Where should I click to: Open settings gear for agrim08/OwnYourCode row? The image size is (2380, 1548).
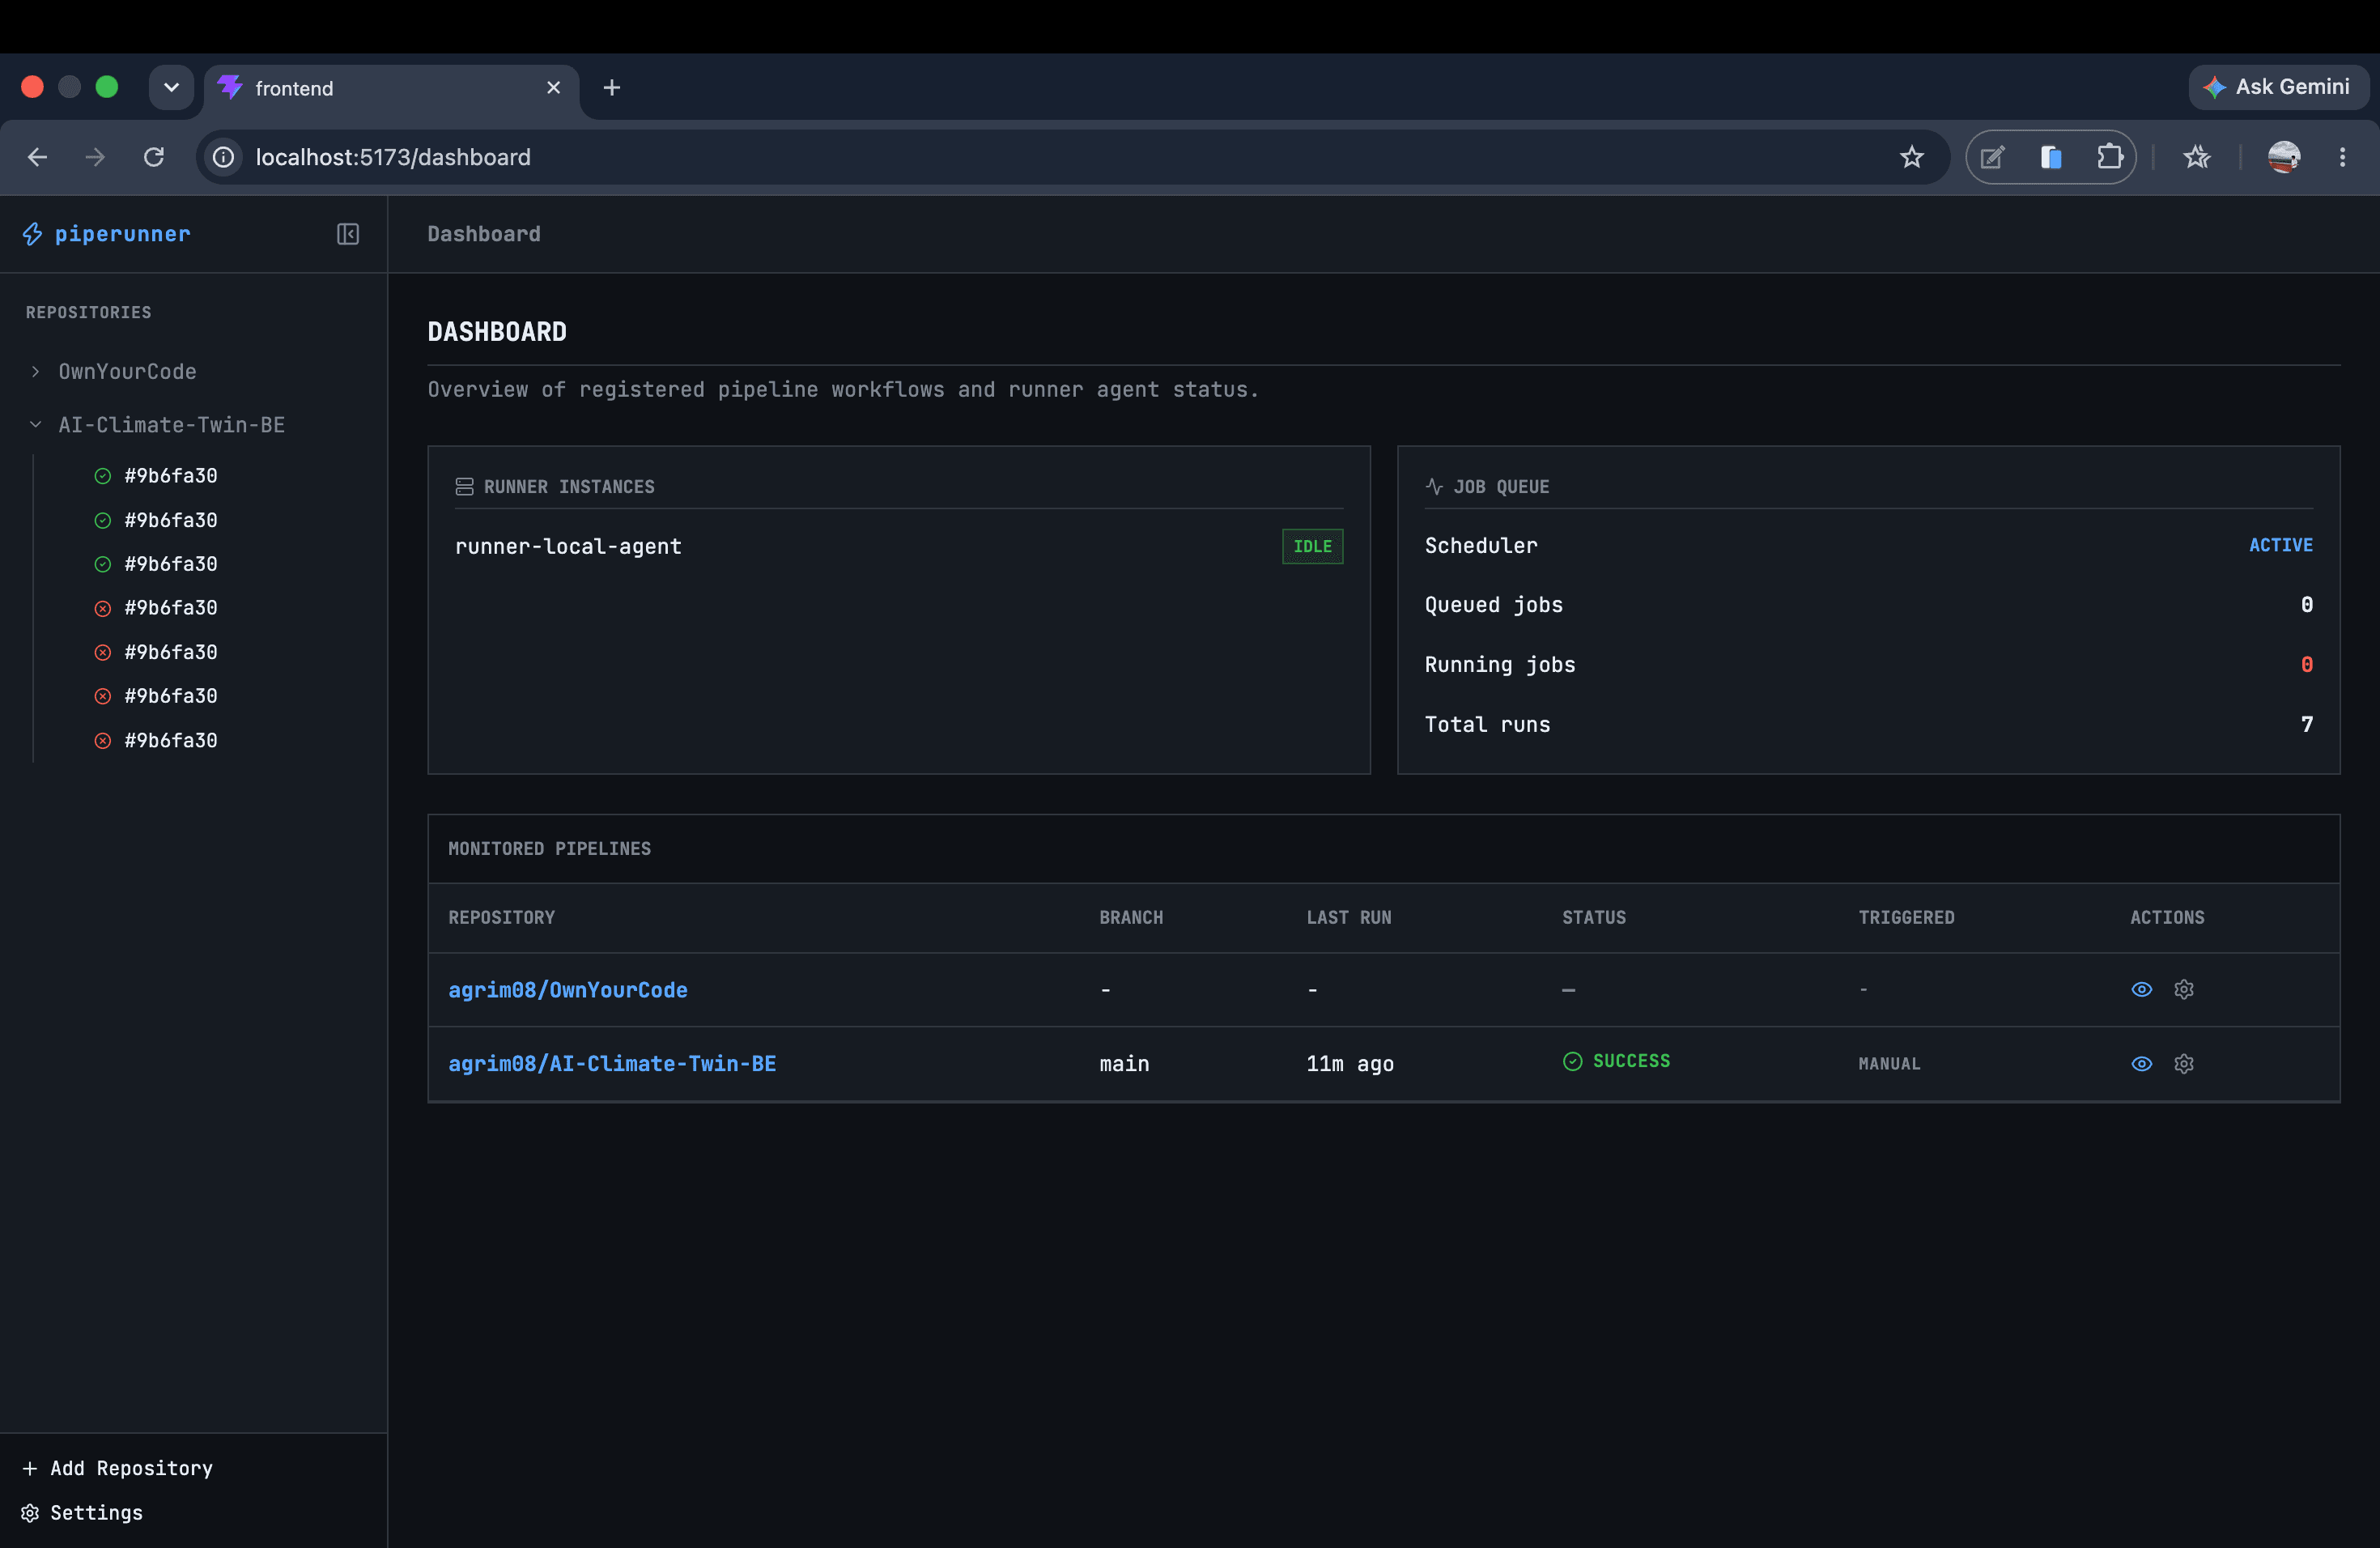[x=2184, y=989]
